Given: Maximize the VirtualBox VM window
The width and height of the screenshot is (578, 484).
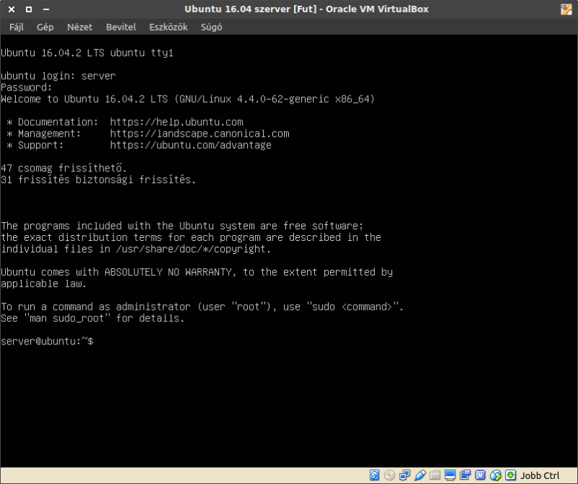Looking at the screenshot, I should click(x=29, y=9).
